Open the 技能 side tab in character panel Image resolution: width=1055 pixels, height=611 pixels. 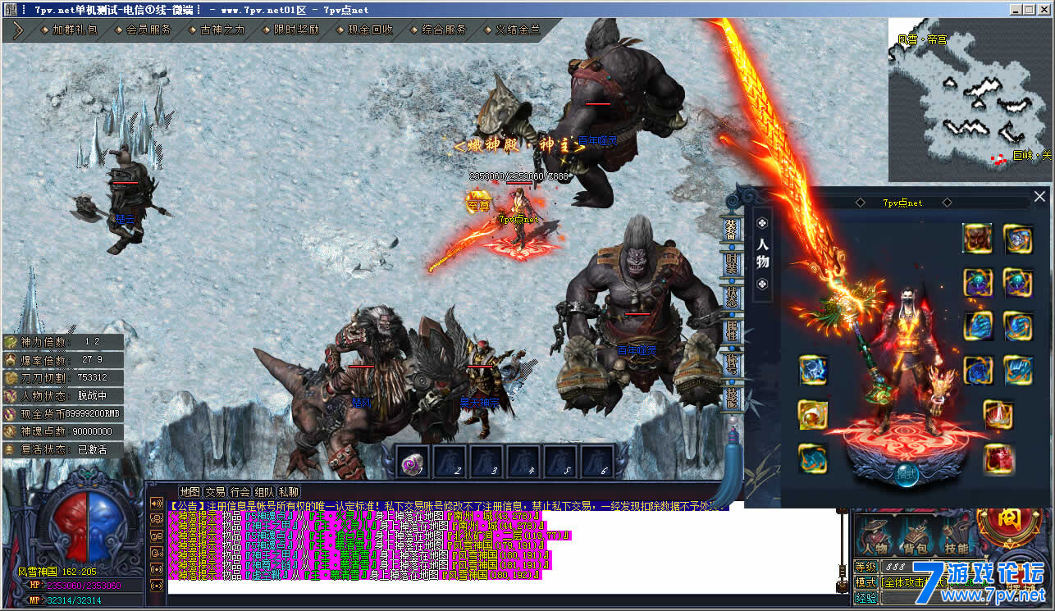click(x=732, y=399)
